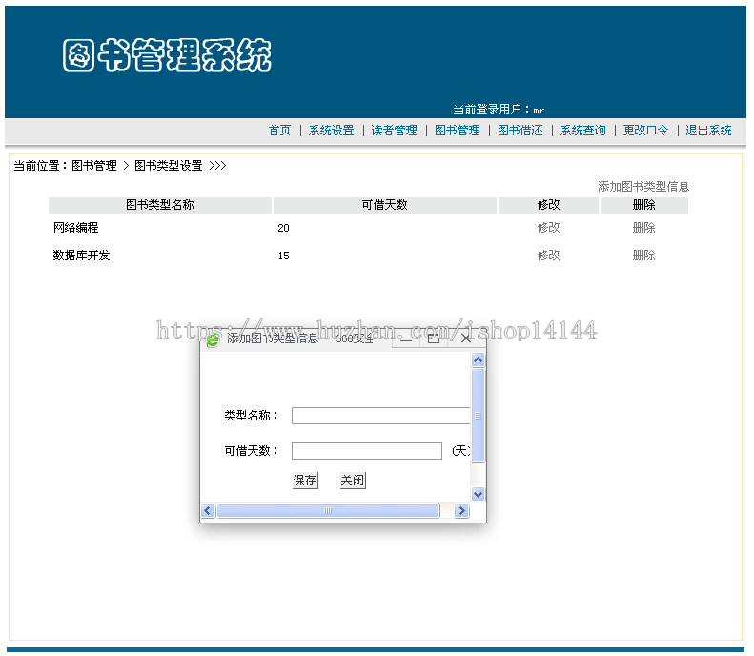Click the 保存 button in the dialog
This screenshot has width=754, height=656.
click(305, 480)
